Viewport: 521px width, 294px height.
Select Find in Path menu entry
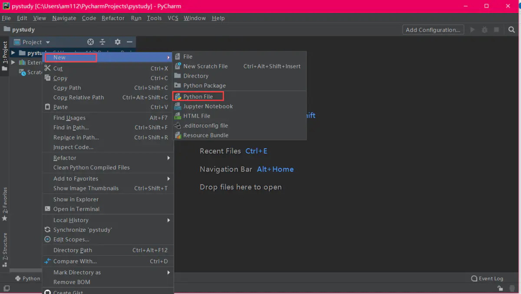coord(71,127)
